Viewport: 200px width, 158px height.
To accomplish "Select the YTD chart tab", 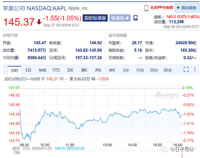I will (x=56, y=70).
